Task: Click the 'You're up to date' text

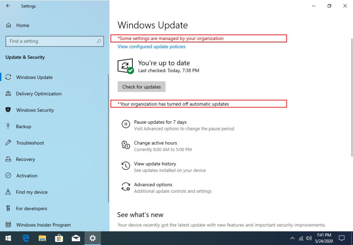Action: (x=164, y=63)
